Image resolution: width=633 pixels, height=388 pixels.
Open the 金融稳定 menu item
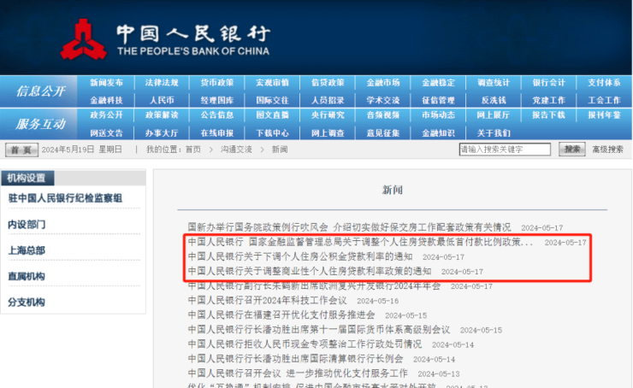coord(438,83)
